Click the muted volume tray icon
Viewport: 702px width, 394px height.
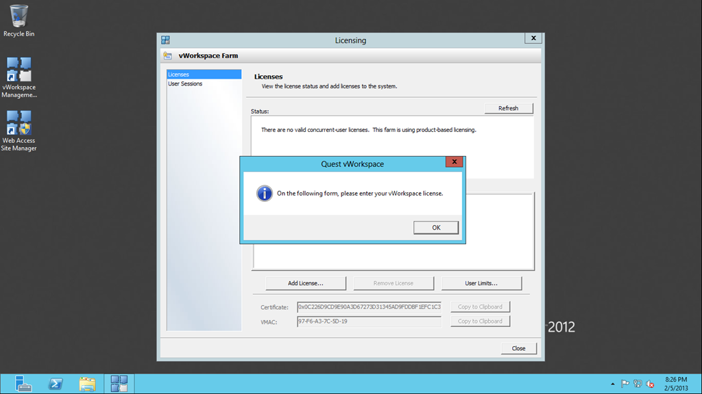(650, 384)
